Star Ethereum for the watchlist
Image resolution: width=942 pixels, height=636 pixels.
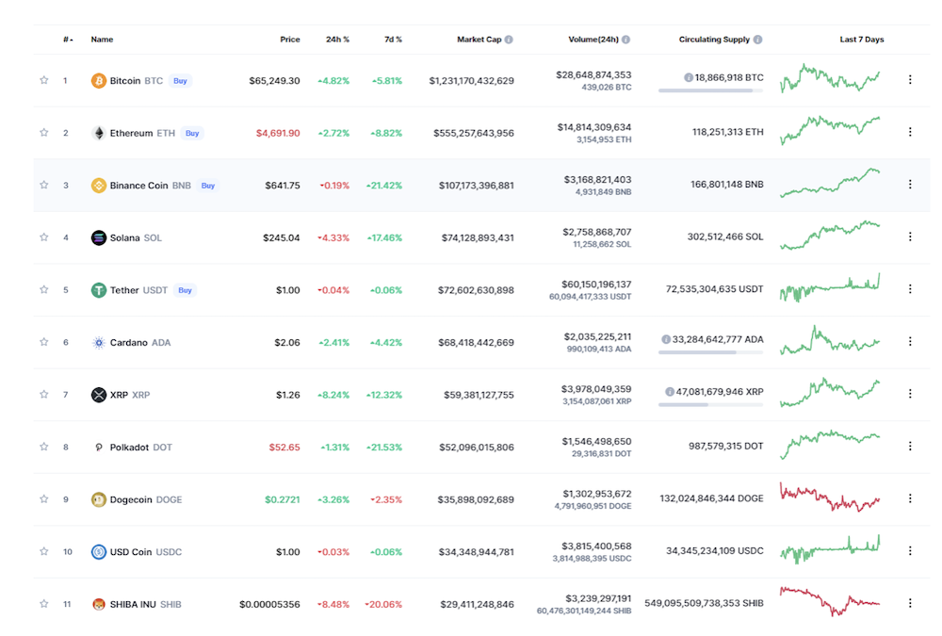[x=44, y=132]
